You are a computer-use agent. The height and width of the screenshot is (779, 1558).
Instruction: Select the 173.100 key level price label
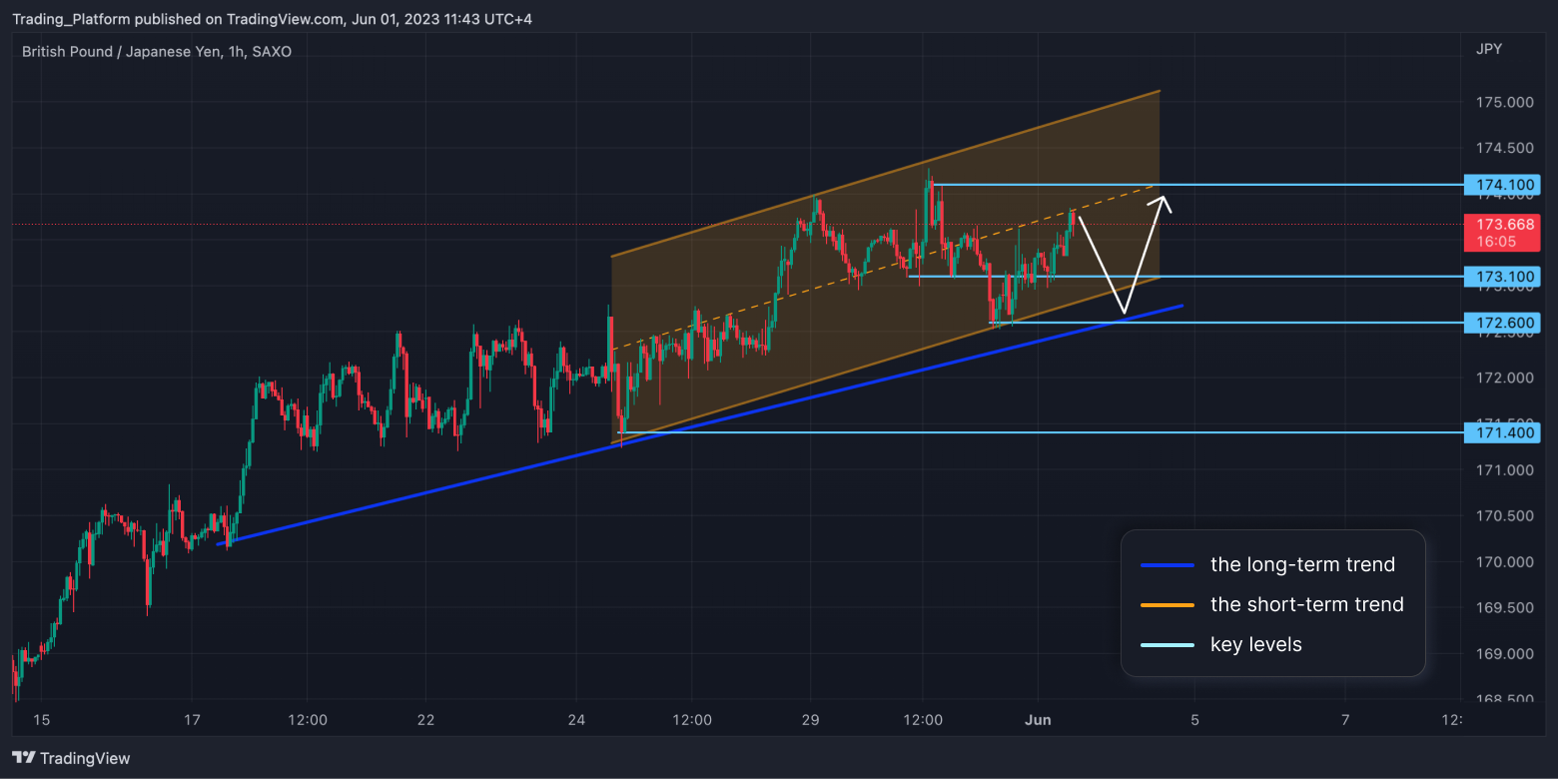(x=1502, y=276)
